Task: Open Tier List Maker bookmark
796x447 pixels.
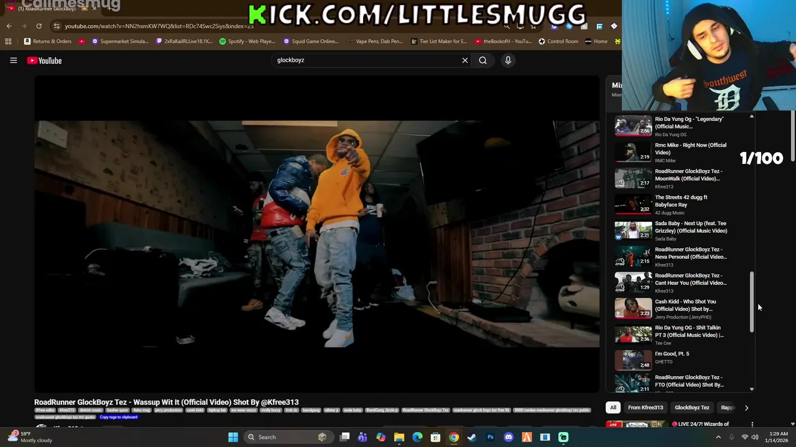Action: click(x=439, y=42)
